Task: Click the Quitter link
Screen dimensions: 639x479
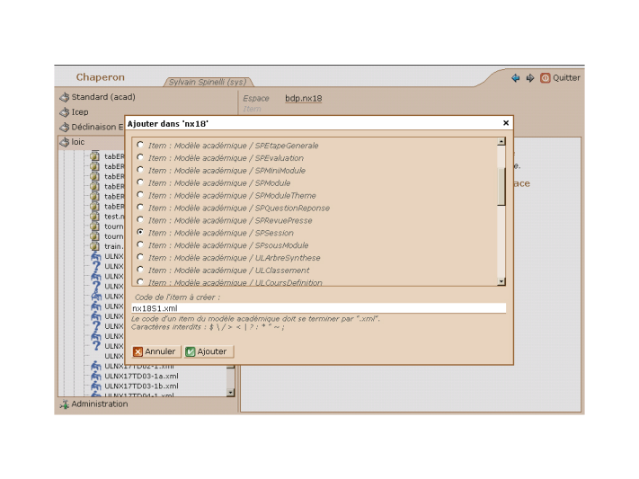Action: (x=566, y=78)
